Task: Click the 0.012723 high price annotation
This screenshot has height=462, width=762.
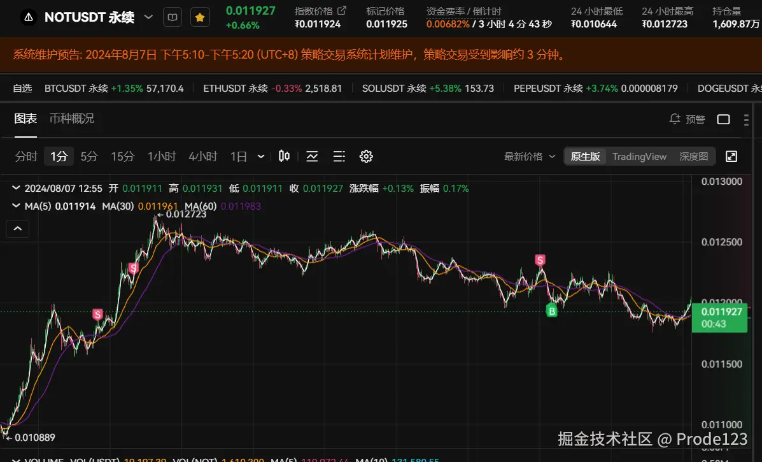Action: pos(182,214)
